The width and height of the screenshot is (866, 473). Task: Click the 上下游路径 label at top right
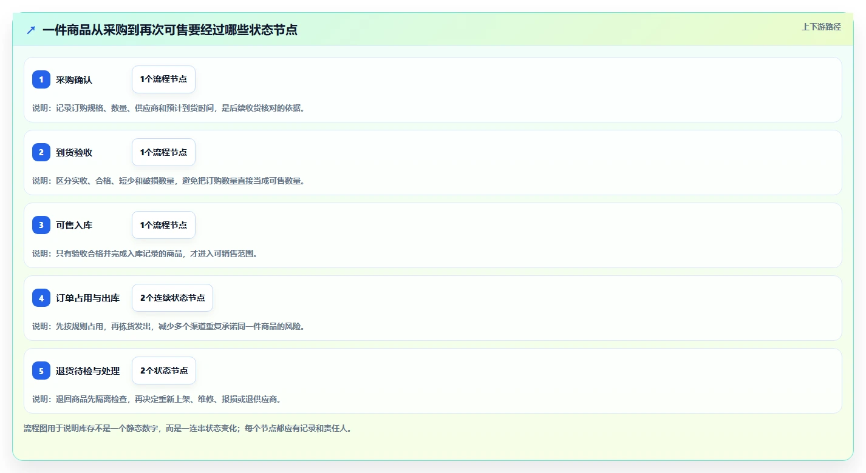click(821, 27)
